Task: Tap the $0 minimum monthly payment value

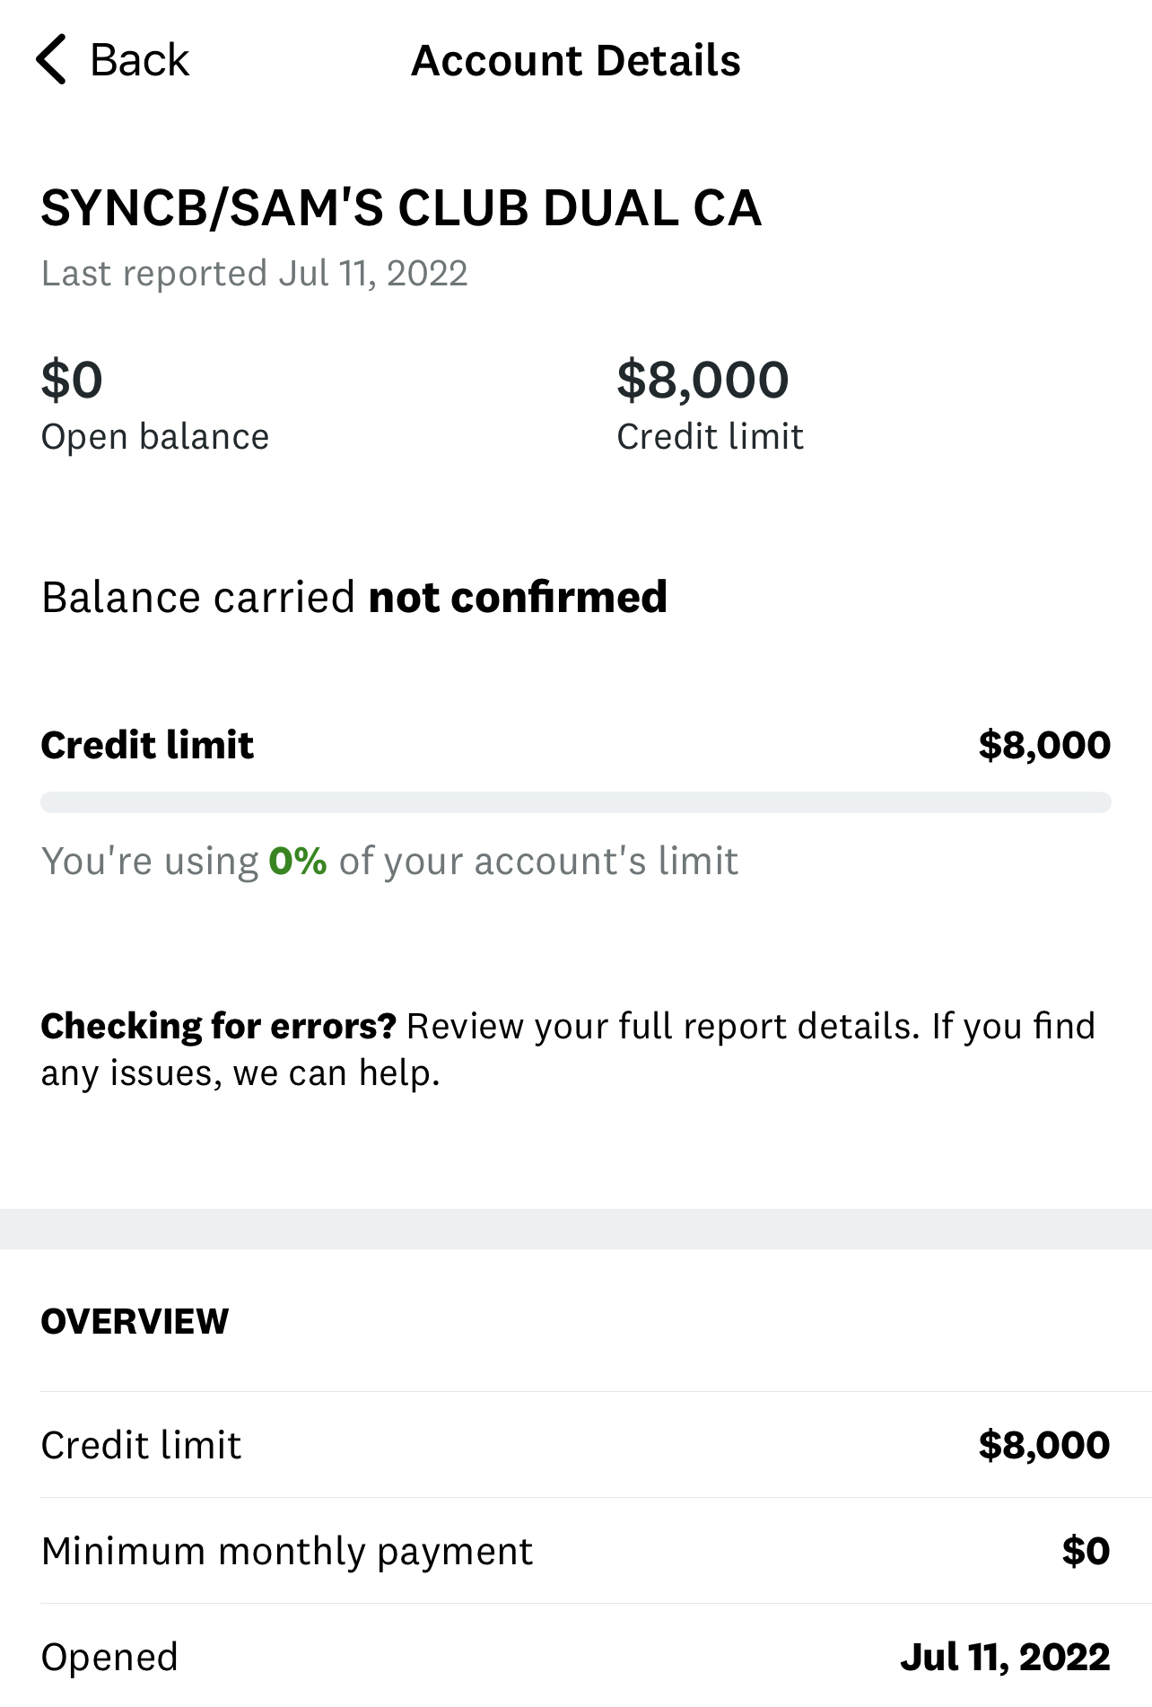Action: 1086,1551
